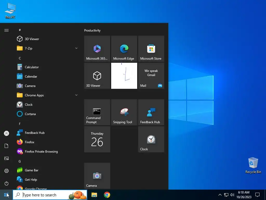Click the Microsoft 365 tile
The height and width of the screenshot is (200, 266).
tap(97, 49)
